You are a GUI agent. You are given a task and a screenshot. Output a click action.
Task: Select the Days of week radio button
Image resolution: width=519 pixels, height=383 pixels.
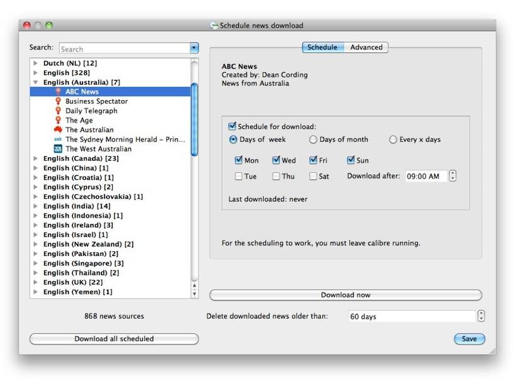pyautogui.click(x=233, y=140)
